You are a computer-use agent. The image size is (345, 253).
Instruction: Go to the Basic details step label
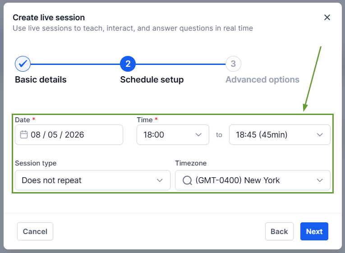[x=41, y=80]
